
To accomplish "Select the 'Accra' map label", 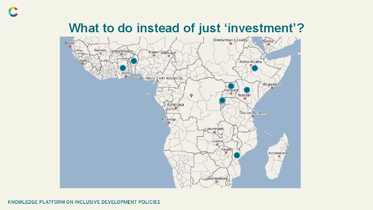I will point(125,73).
